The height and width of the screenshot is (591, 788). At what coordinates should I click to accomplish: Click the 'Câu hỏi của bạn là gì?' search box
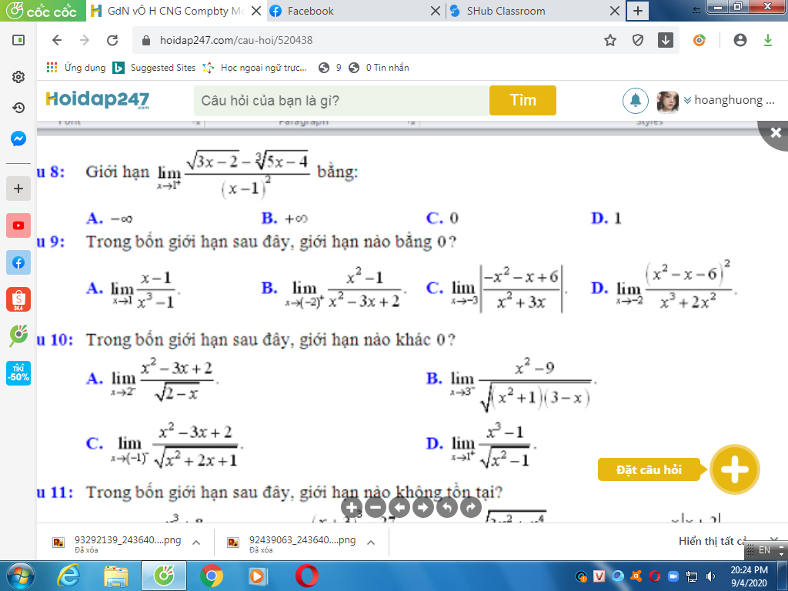[341, 101]
